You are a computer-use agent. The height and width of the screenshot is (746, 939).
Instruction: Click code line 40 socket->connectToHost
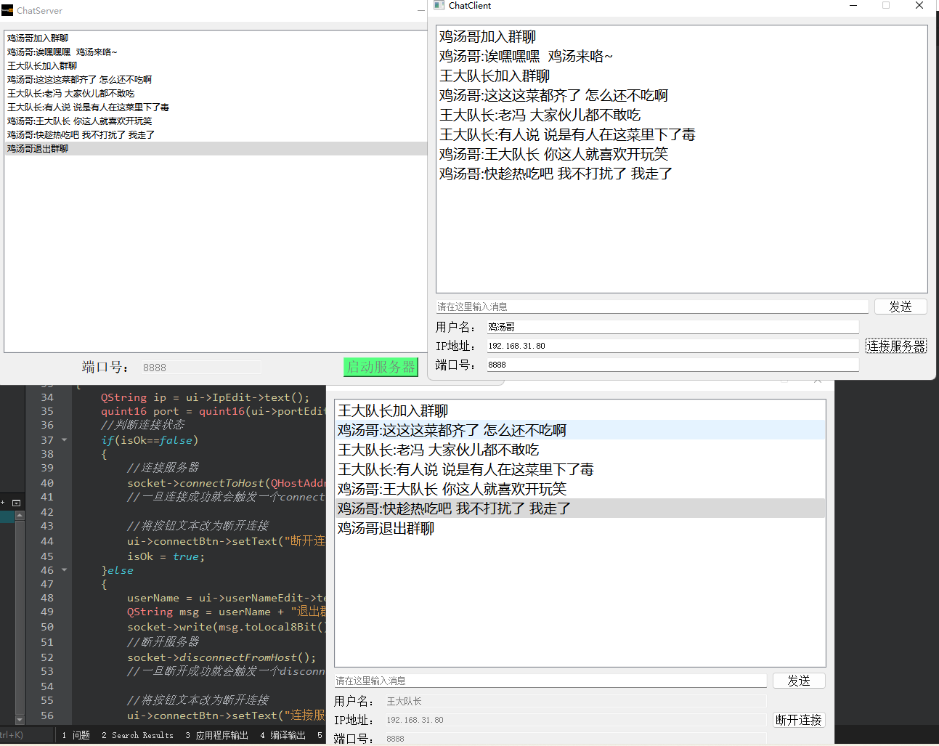click(x=227, y=483)
